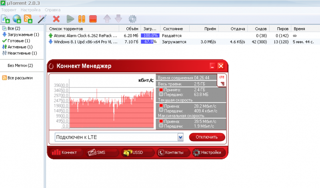The image size is (320, 188).
Task: Click the create new torrent wand icon
Action: (x=42, y=18)
